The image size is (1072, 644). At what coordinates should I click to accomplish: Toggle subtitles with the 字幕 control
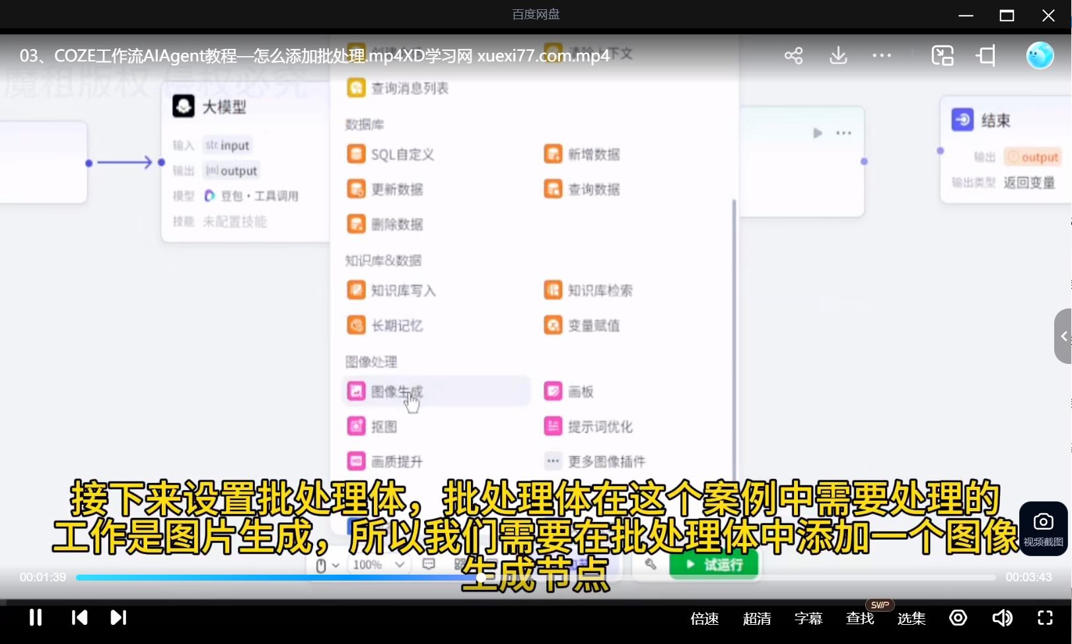[807, 618]
